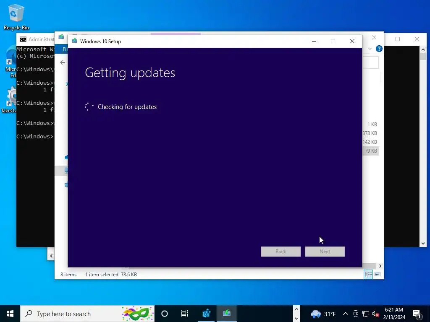Close the Windows 10 Setup window

(352, 41)
